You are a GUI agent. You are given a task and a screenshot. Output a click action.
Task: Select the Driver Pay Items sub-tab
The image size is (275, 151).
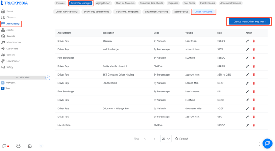coord(204,12)
